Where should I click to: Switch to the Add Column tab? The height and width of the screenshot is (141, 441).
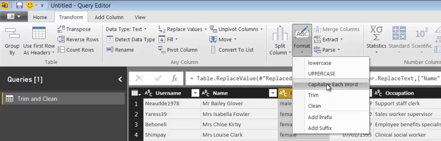109,17
